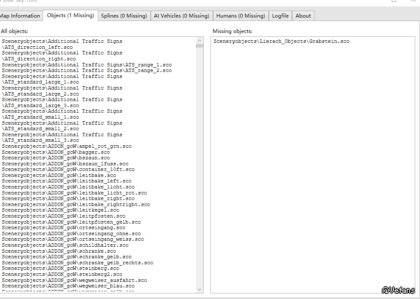Choose container_10ft.sco list entry
This screenshot has height=299, width=420.
(x=68, y=170)
